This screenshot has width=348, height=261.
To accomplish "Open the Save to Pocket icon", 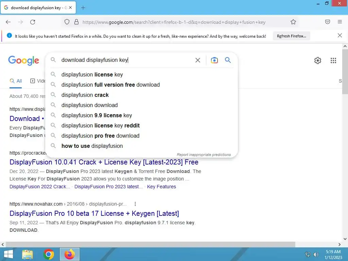I will [x=327, y=22].
